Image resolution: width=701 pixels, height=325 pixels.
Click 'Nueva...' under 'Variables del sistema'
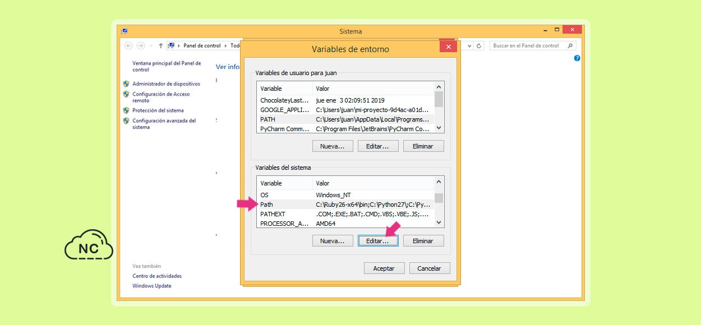click(333, 240)
